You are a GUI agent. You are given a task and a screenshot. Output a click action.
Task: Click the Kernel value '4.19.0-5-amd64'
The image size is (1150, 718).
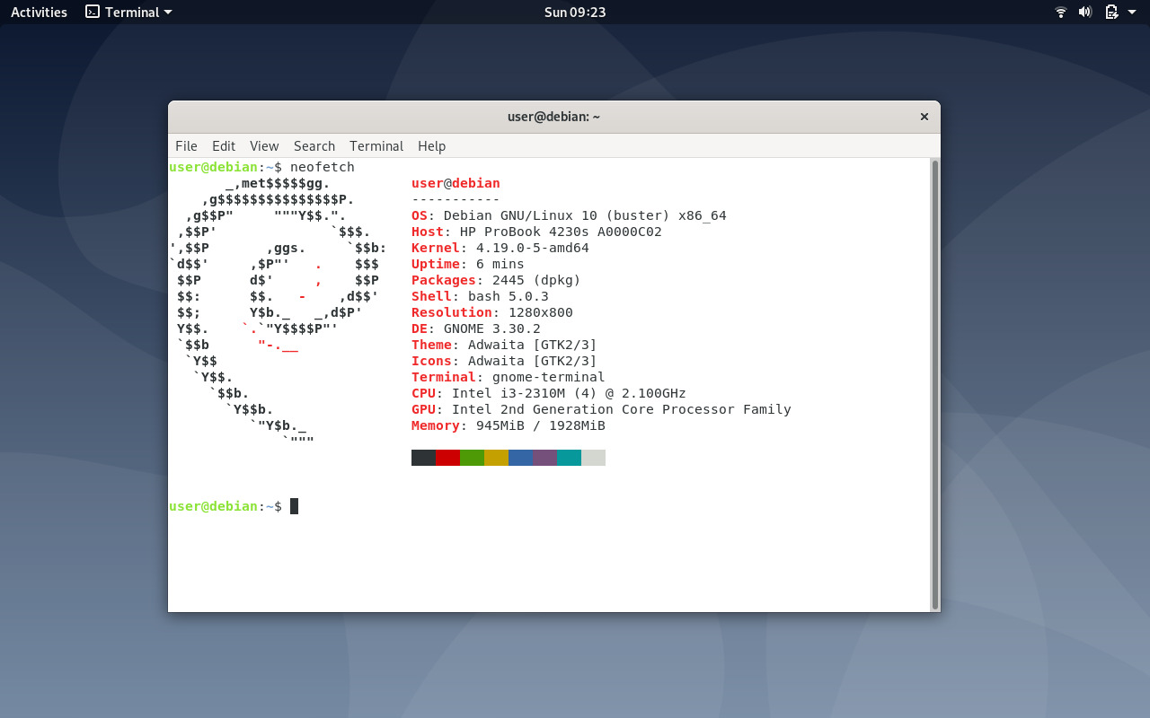[x=533, y=248]
